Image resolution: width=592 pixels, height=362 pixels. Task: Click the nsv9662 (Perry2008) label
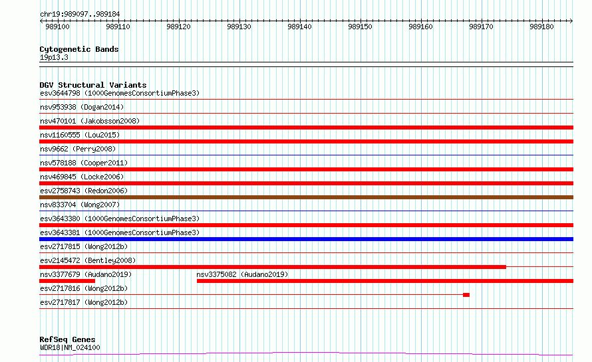point(78,149)
